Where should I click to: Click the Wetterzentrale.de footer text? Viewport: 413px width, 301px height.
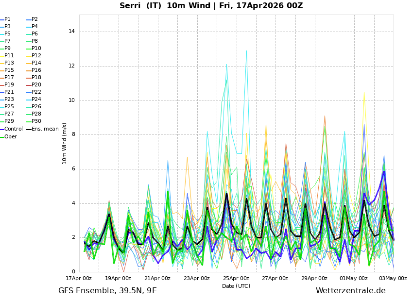pos(350,291)
